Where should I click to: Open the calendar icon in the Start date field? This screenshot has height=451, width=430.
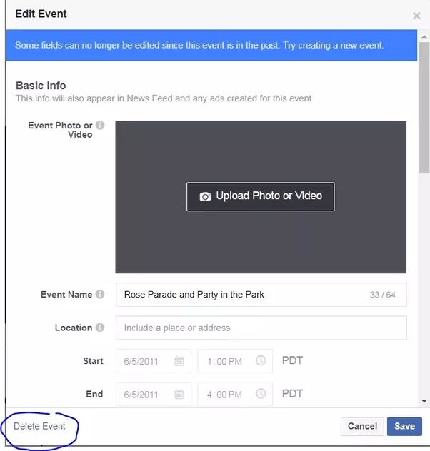click(179, 361)
